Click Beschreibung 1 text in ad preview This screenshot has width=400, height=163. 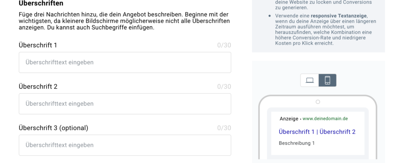click(x=297, y=143)
